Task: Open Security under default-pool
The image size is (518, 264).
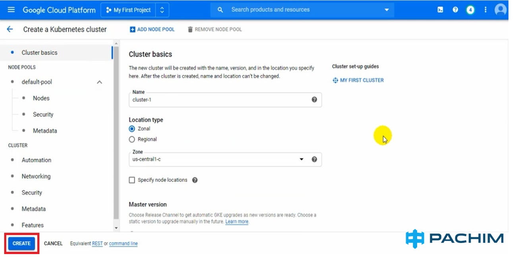Action: click(43, 114)
